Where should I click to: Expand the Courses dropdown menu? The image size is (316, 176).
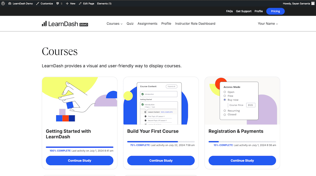[114, 23]
